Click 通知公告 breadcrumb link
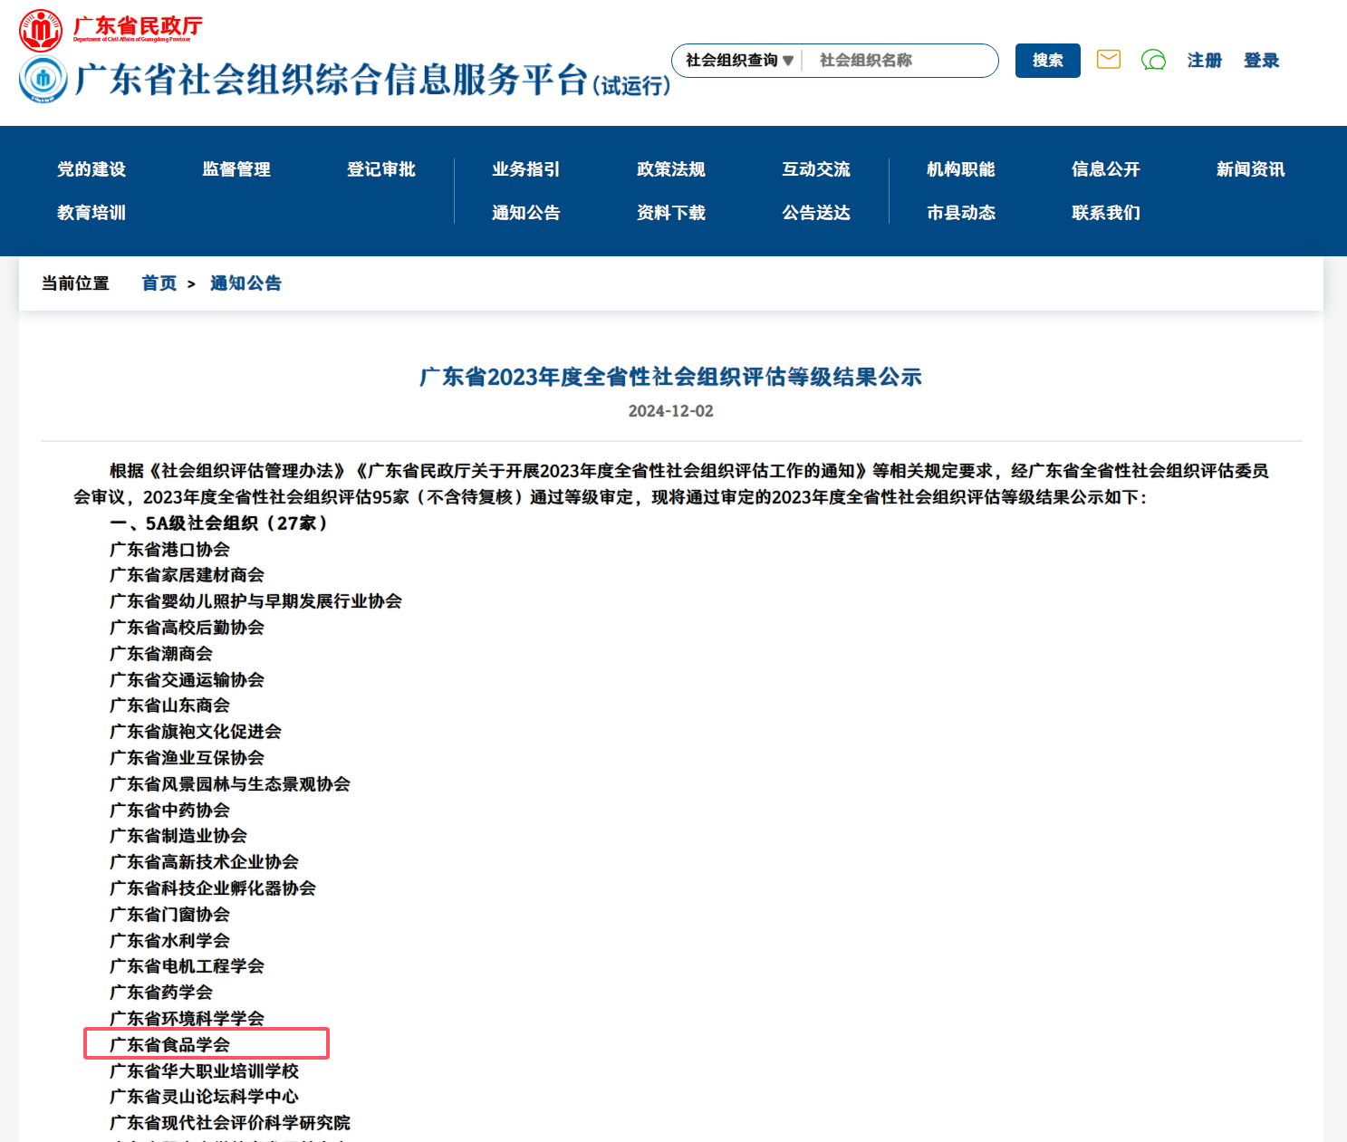The width and height of the screenshot is (1347, 1142). pos(245,283)
